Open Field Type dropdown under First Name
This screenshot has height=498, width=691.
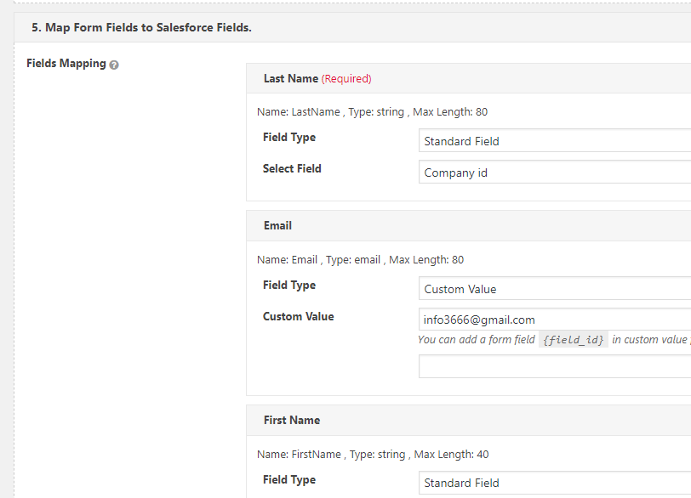pos(555,483)
